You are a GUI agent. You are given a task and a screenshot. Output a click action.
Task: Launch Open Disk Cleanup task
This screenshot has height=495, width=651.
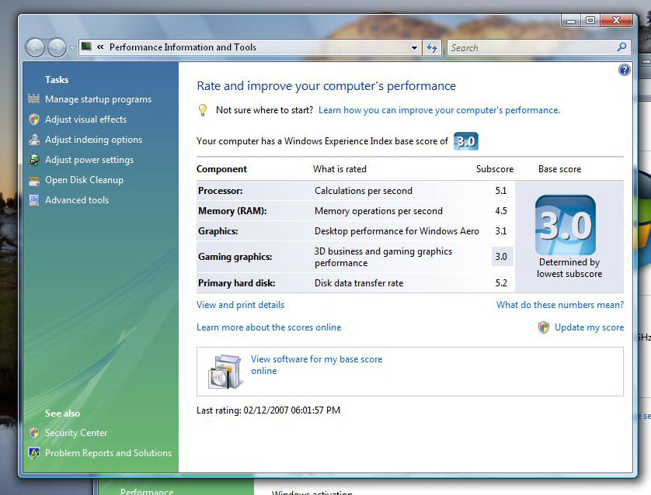point(84,180)
